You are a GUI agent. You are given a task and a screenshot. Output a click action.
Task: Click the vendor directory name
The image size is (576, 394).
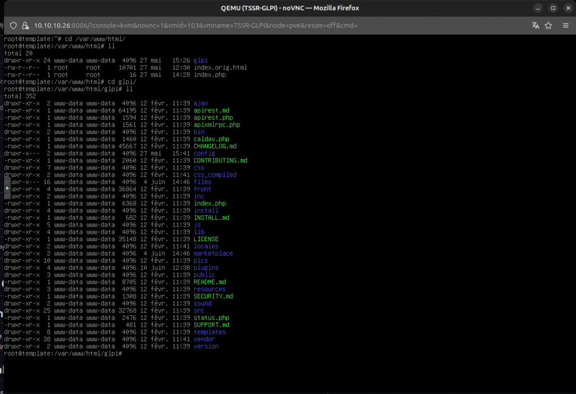[x=204, y=339]
